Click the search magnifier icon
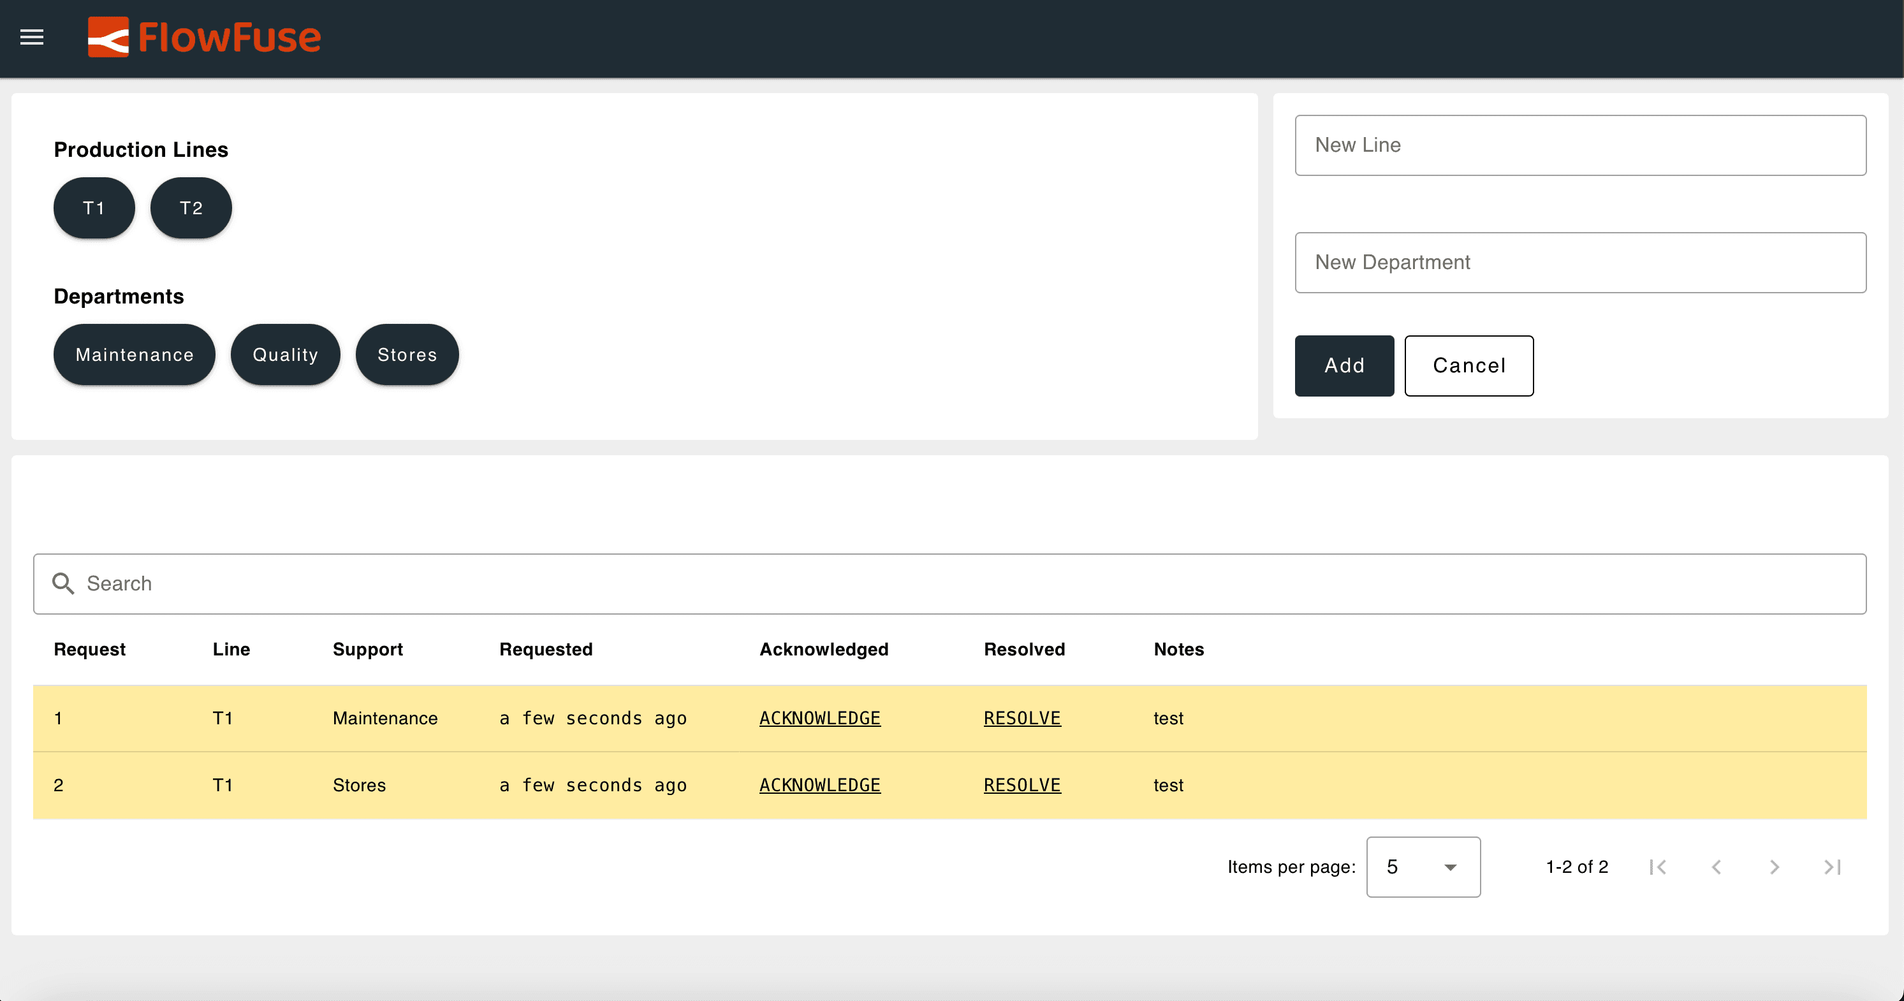The height and width of the screenshot is (1001, 1904). click(63, 583)
